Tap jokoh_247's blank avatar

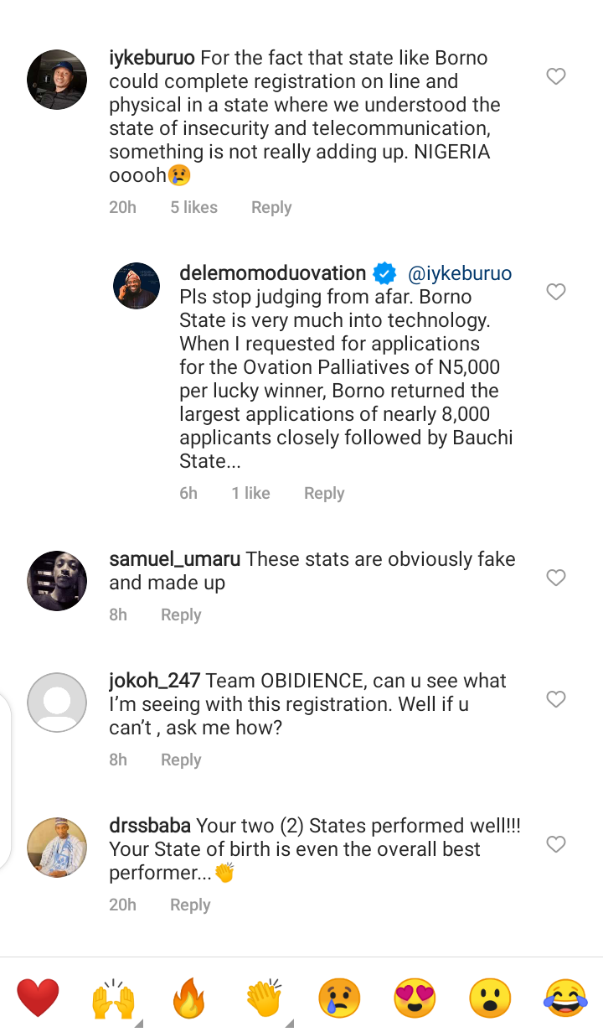tap(57, 703)
